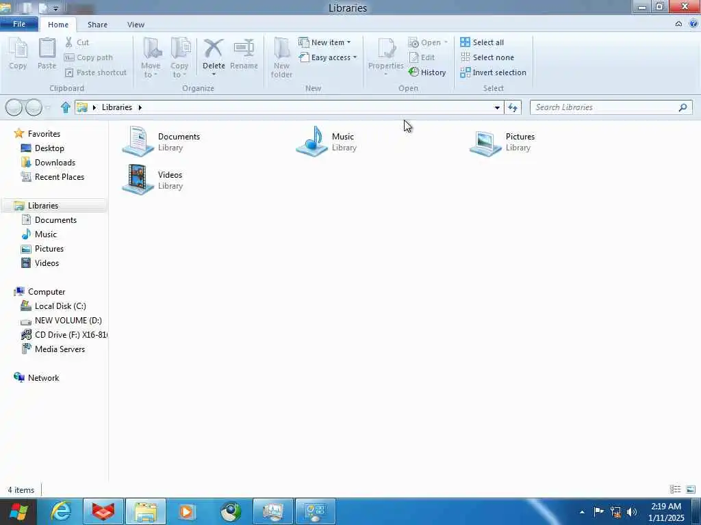
Task: Open Windows Media Player from the taskbar
Action: (x=186, y=511)
